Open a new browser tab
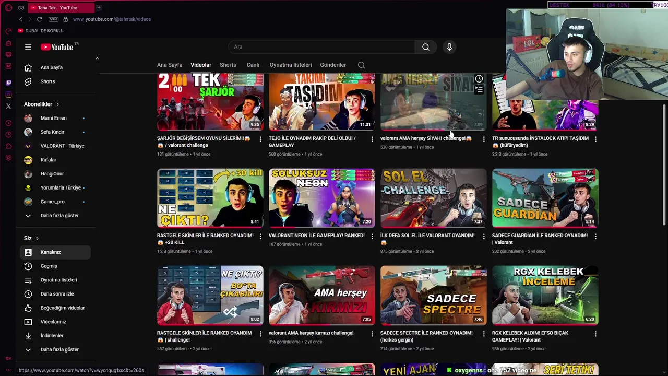668x376 pixels. tap(99, 8)
